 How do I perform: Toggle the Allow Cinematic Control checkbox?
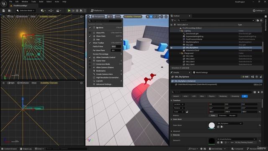point(90,57)
